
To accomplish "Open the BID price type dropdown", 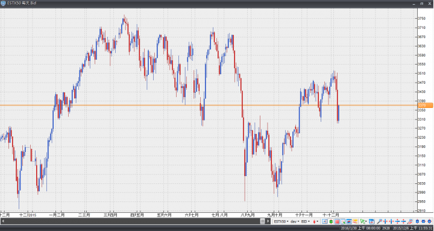I will (306, 221).
